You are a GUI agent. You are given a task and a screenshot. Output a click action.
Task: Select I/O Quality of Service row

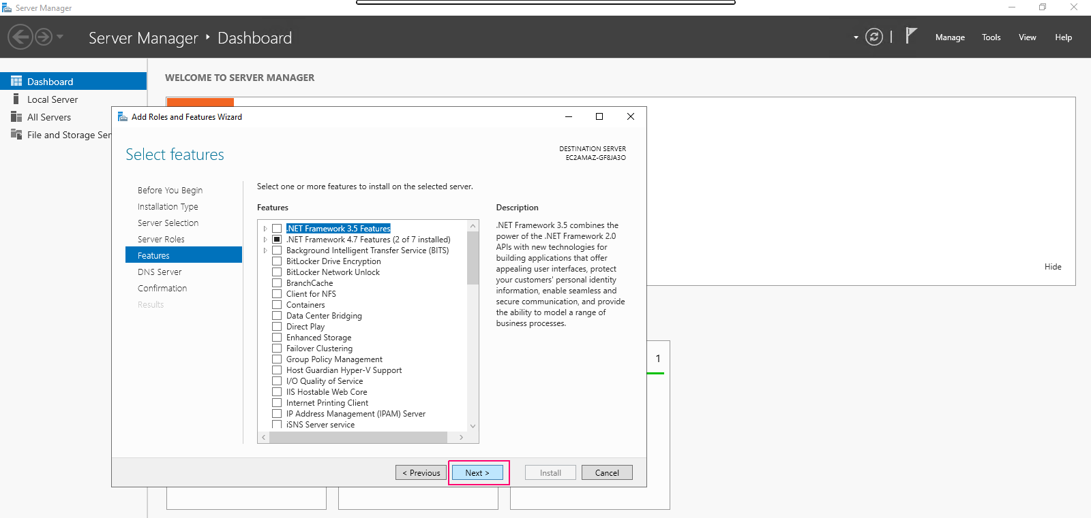(x=325, y=381)
